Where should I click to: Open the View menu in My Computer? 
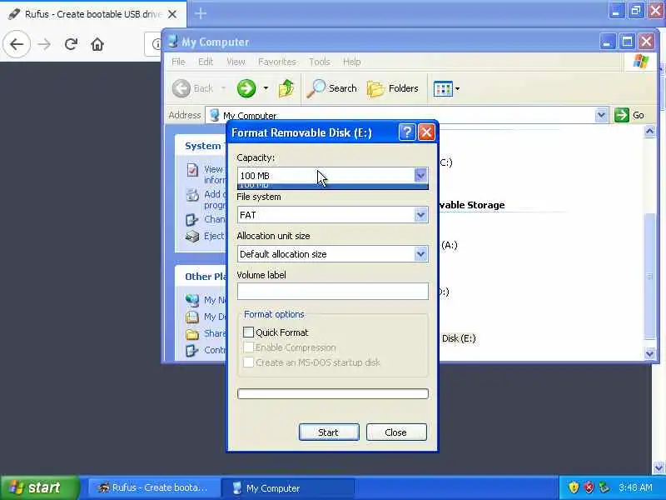click(236, 62)
